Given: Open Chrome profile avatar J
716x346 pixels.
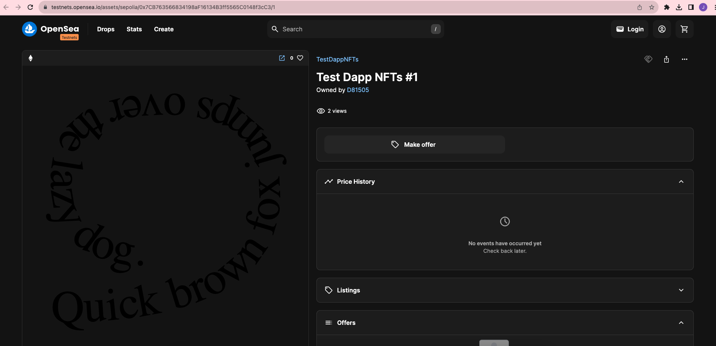Looking at the screenshot, I should tap(703, 7).
